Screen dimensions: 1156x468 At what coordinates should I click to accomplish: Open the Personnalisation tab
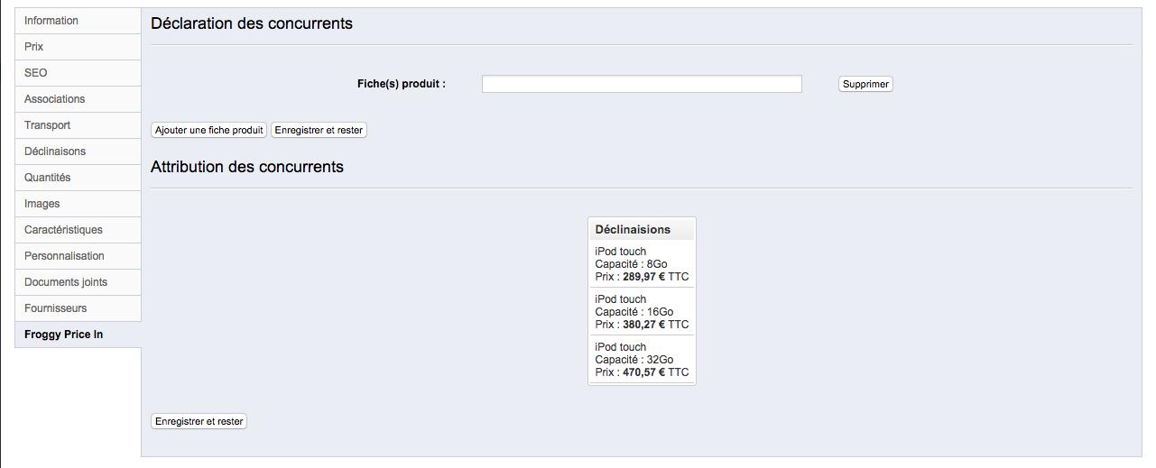79,256
